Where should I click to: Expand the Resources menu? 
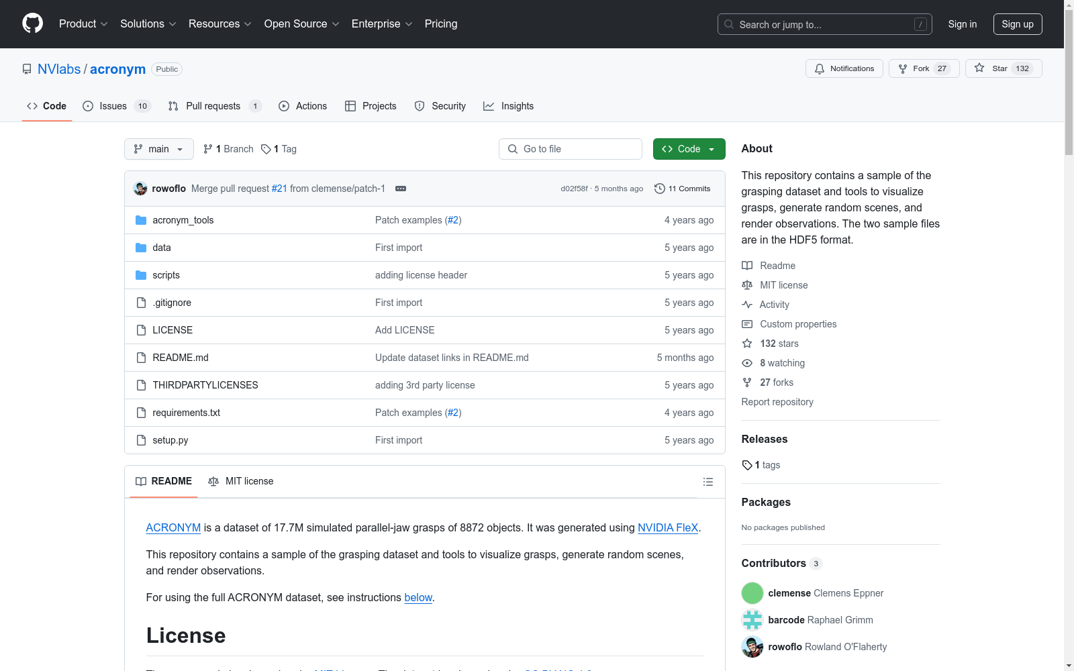point(220,24)
